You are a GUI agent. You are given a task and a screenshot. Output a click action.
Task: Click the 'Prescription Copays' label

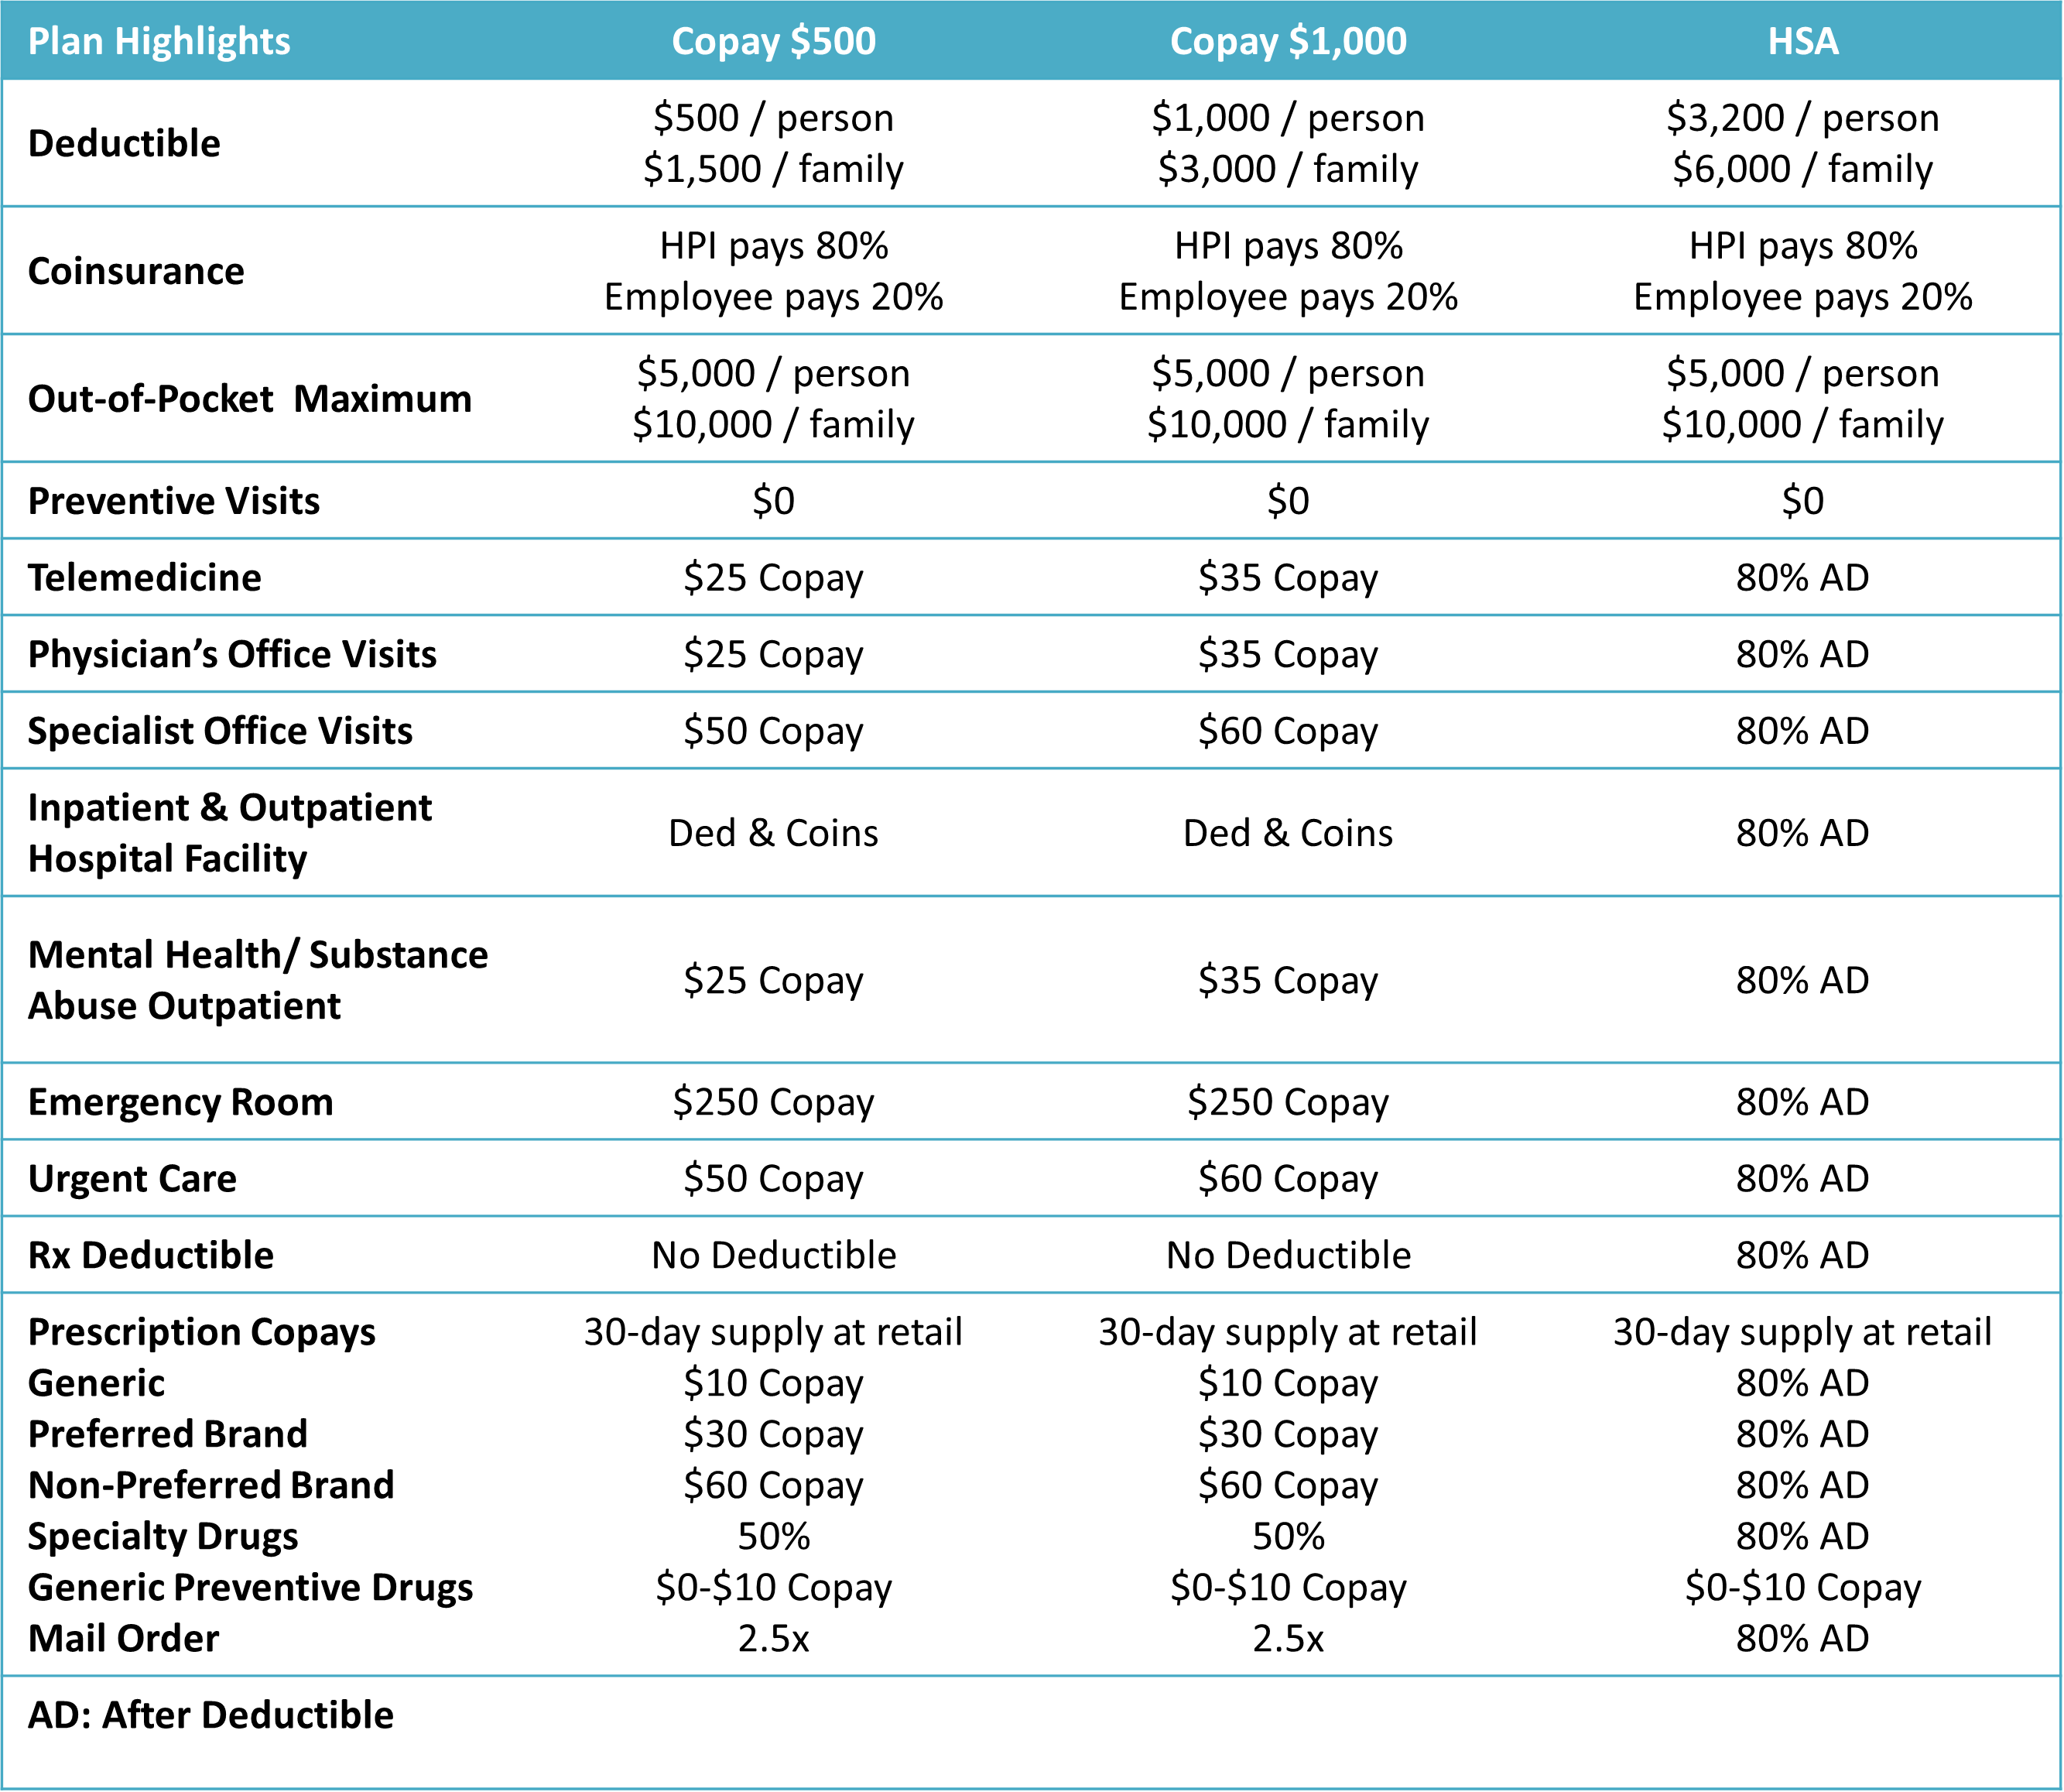point(202,1332)
